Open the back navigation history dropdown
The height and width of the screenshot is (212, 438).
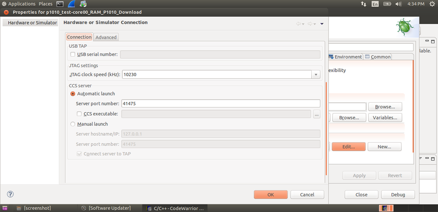click(303, 24)
